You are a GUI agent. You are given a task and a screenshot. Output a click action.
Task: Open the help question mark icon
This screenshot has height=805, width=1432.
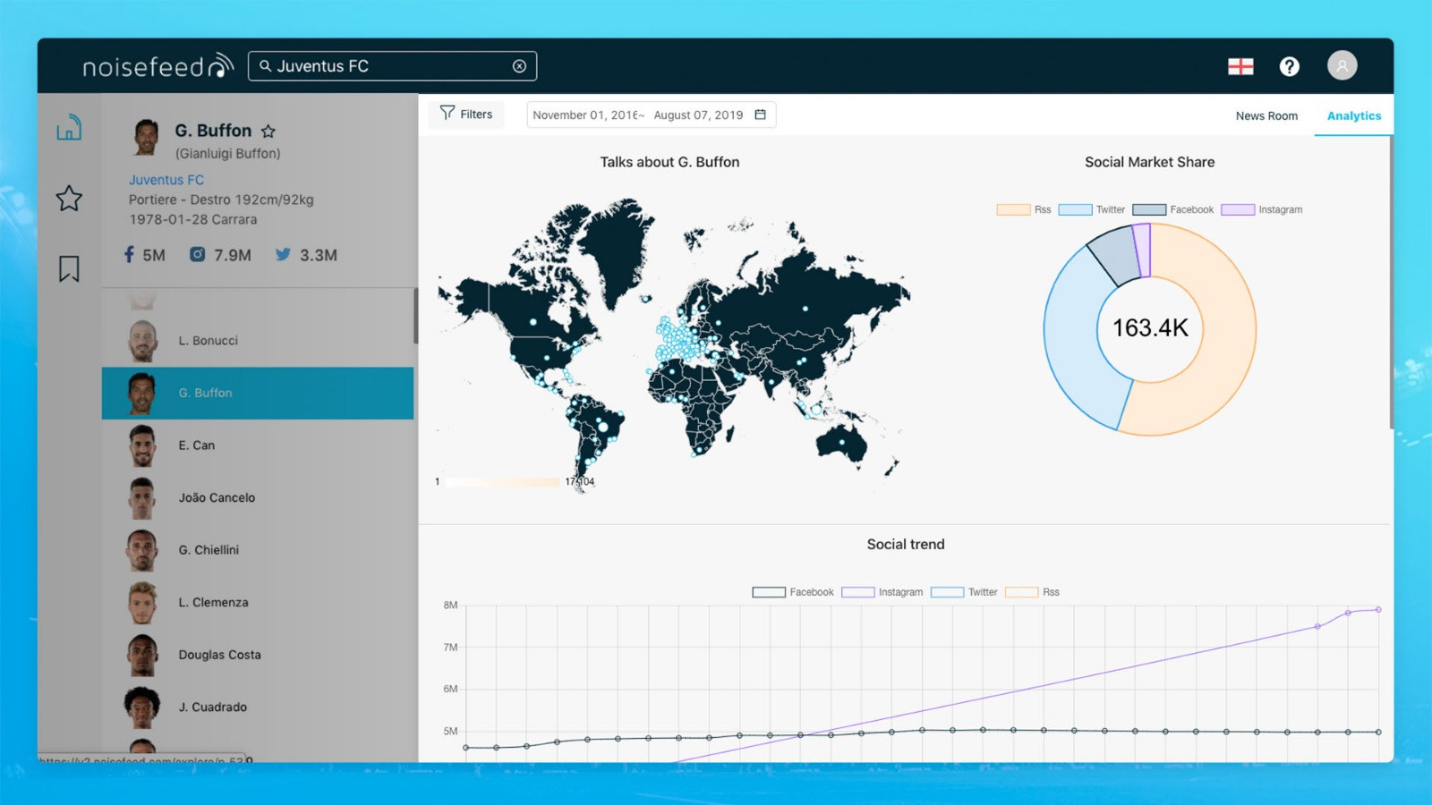1289,66
